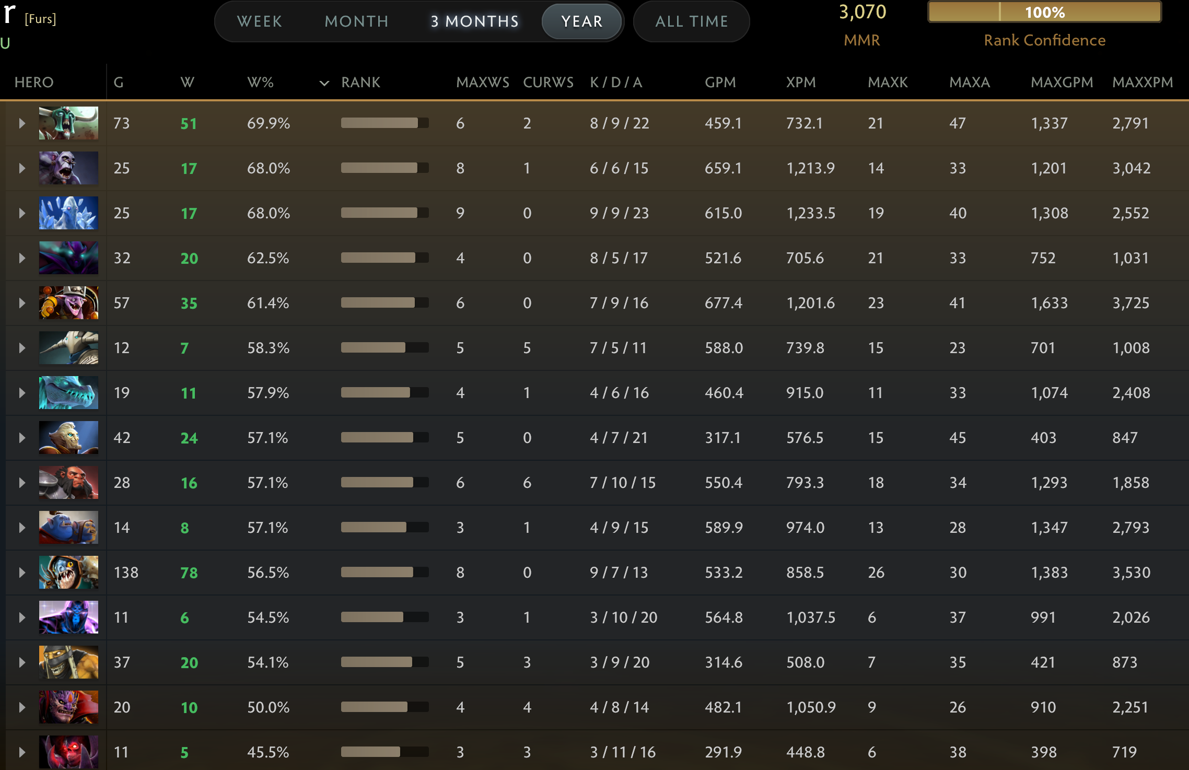The image size is (1189, 770).
Task: Expand the row with 42 games played
Action: 22,438
